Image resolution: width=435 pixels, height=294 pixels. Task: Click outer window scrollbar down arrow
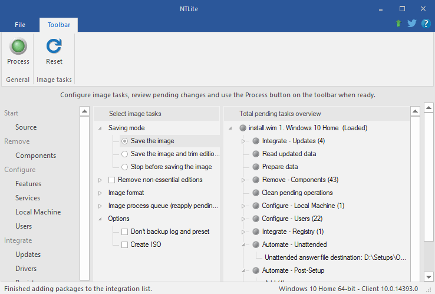click(429, 276)
